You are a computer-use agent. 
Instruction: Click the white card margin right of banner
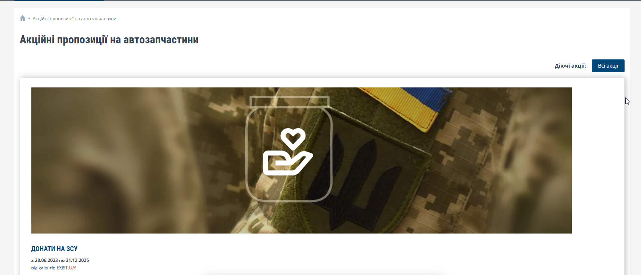598,161
